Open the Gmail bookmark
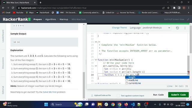This screenshot has width=192, height=108. (6, 13)
